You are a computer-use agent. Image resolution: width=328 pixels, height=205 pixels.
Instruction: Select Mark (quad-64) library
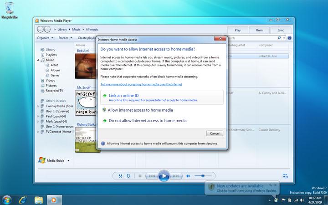point(56,121)
